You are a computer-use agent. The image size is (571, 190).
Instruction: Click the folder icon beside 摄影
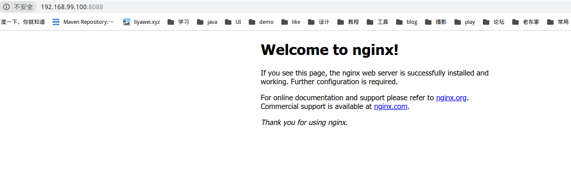(428, 22)
